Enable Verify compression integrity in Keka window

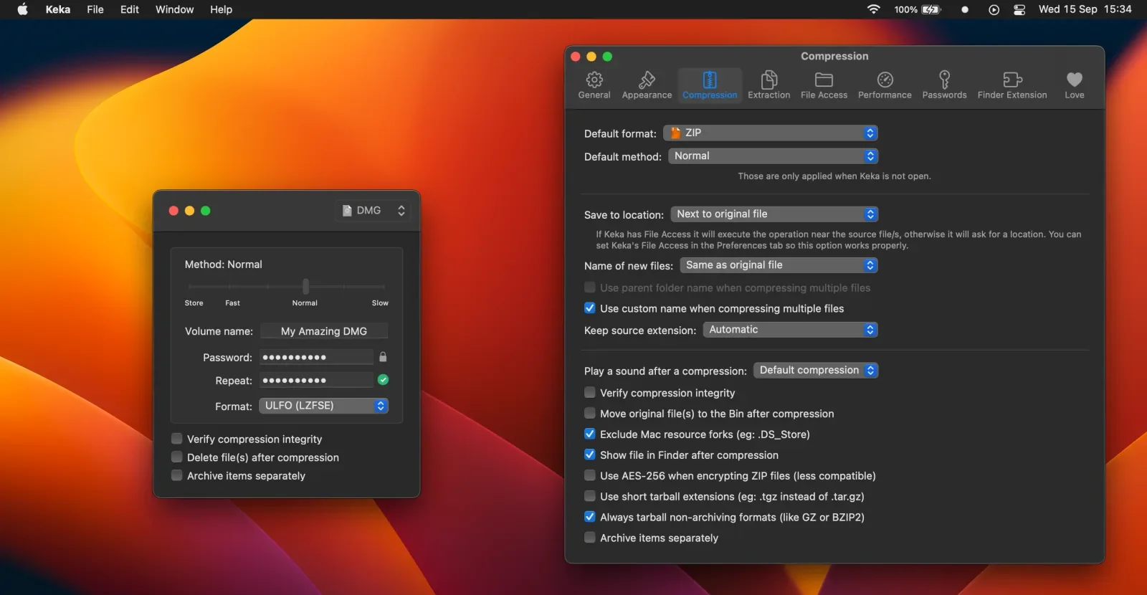(x=176, y=439)
